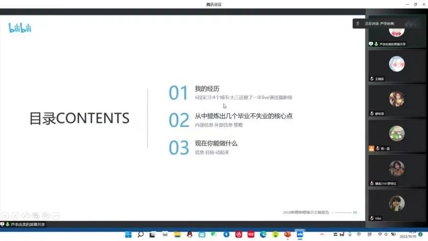Click the slideshow pen tool button
Image resolution: width=428 pixels, height=241 pixels.
tap(25, 216)
